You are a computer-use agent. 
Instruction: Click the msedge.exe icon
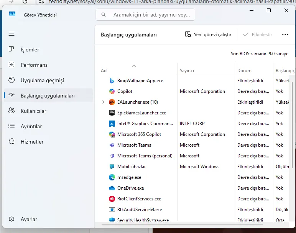pos(112,177)
